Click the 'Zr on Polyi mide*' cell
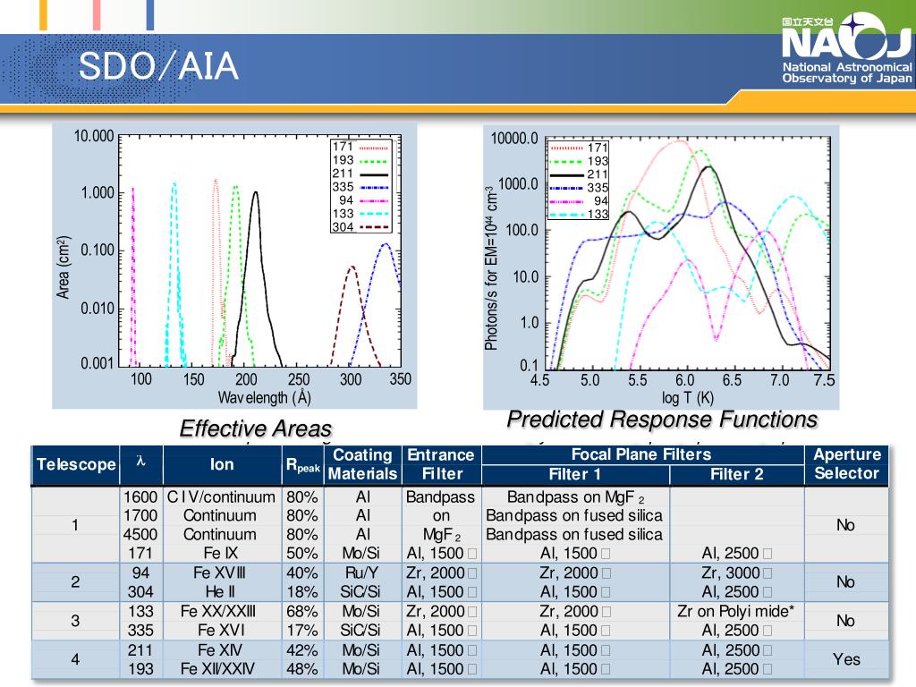 click(x=735, y=612)
